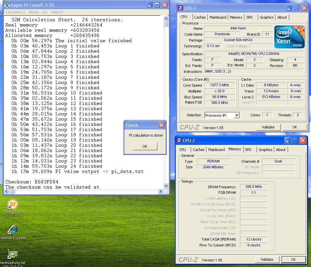Open the Processor selection dropdown

237,115
